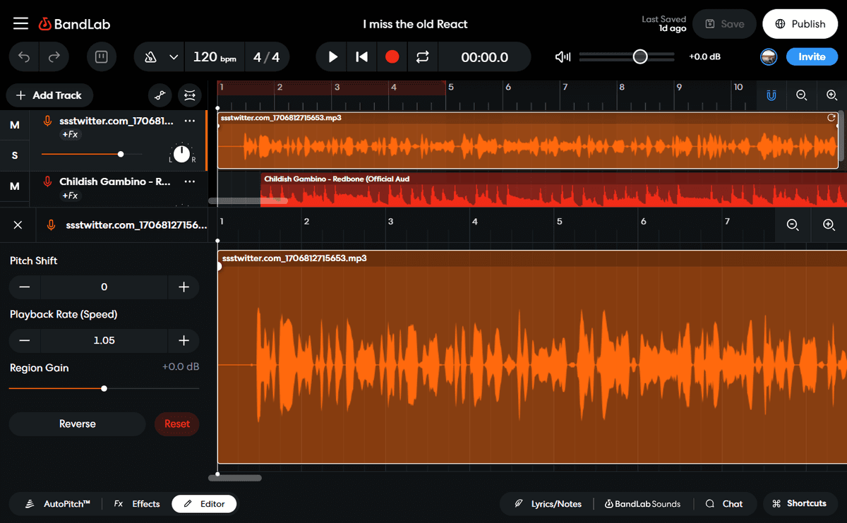
Task: Open ssstwitter.com track options menu
Action: coord(189,121)
